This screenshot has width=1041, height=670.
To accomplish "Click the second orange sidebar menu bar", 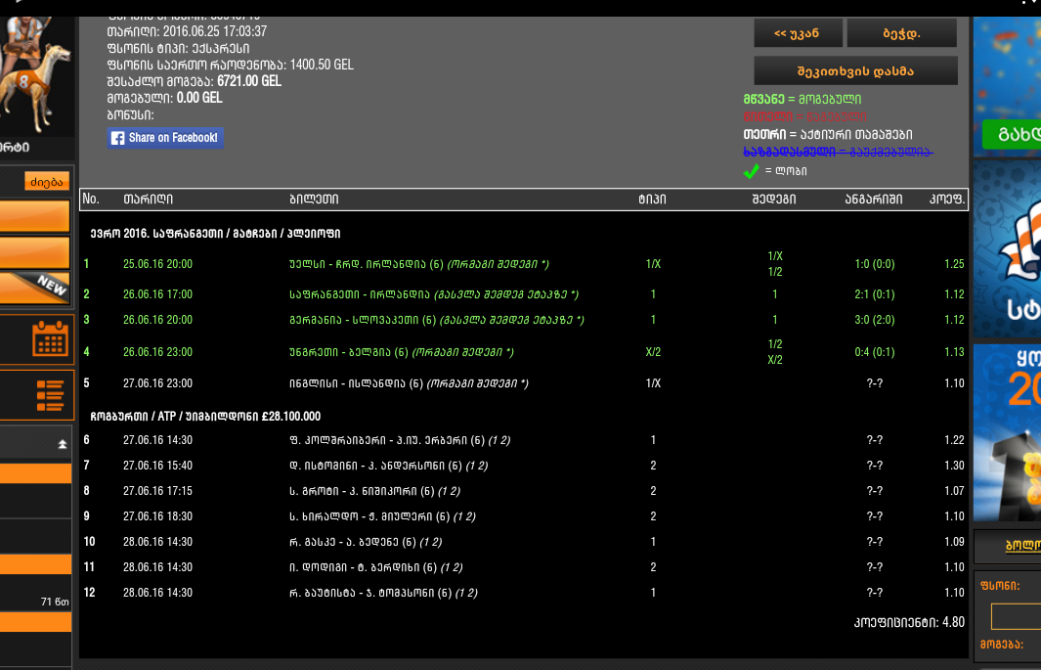I will click(34, 252).
